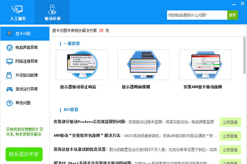Click 立即查看 for AMD驱动安装软件包故障
The height and width of the screenshot is (164, 247).
click(230, 136)
